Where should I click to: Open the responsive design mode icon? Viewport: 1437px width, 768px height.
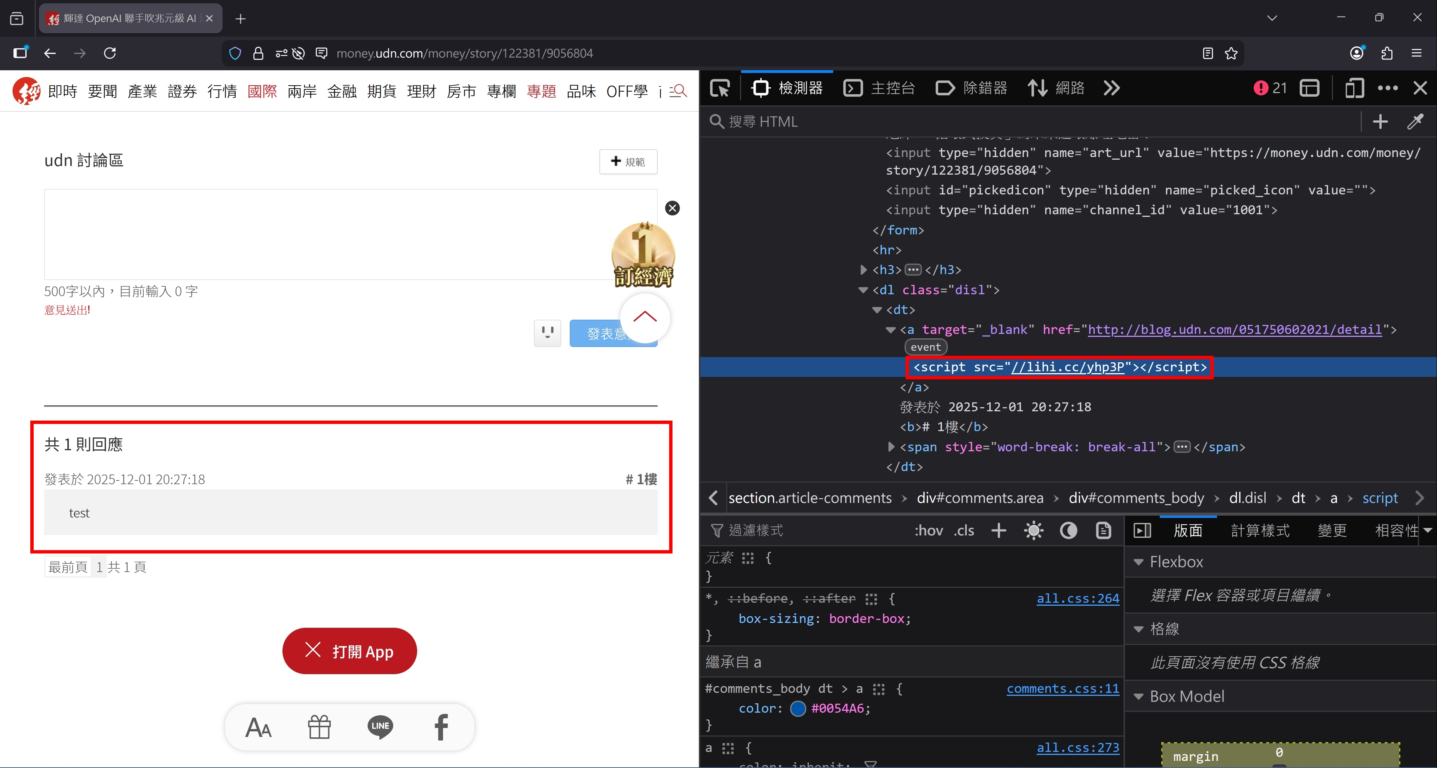pyautogui.click(x=1354, y=88)
